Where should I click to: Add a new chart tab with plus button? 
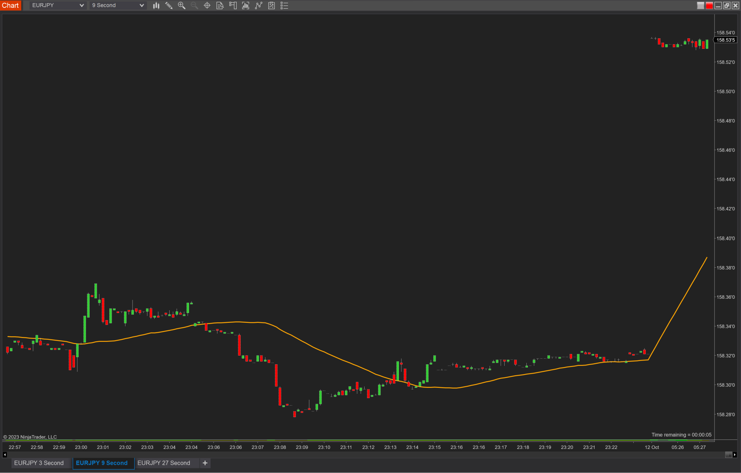[x=205, y=463]
